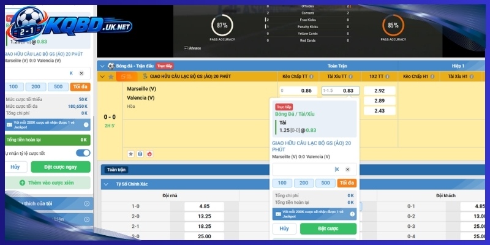Click the Jackpot info icon in popup
This screenshot has height=245, width=490.
coord(352,214)
